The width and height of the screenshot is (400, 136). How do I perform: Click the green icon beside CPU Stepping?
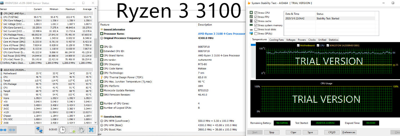102,64
